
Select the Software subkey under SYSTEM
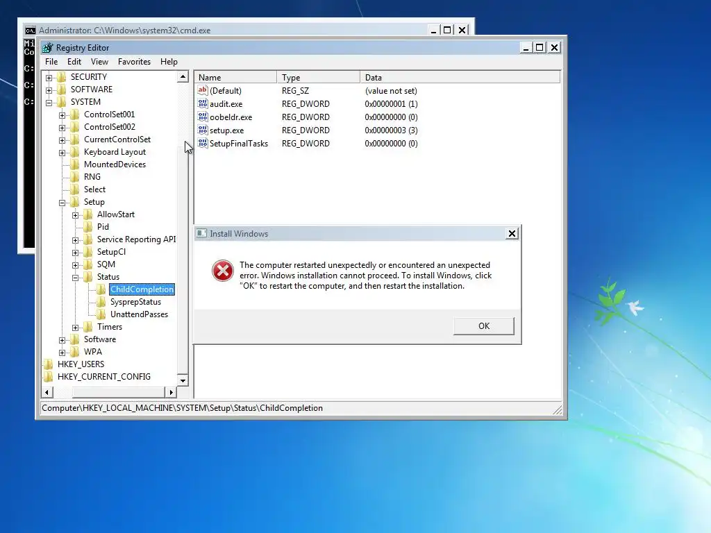pyautogui.click(x=100, y=339)
